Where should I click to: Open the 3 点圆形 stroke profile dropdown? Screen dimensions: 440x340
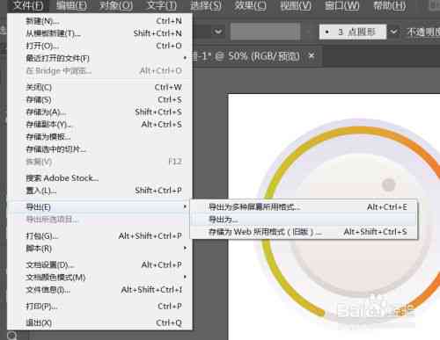click(393, 32)
